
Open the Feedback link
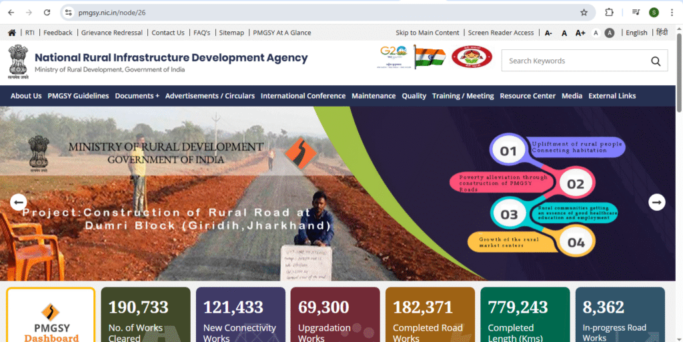point(58,33)
